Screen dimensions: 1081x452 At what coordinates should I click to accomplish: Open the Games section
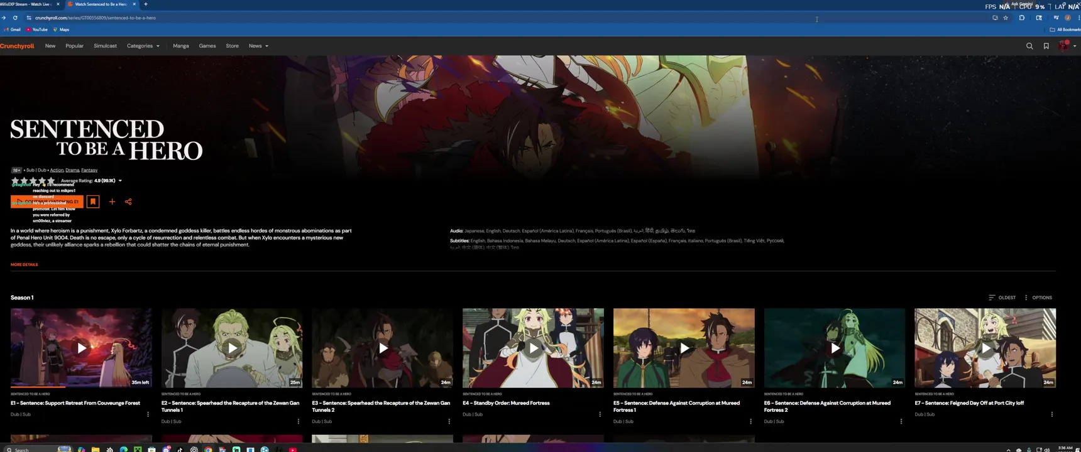[207, 46]
